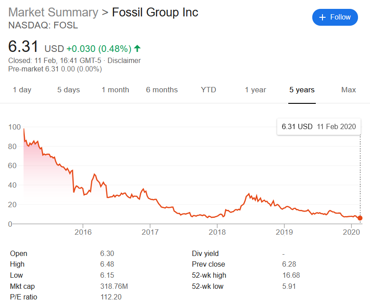Viewport: 370px width, 307px height.
Task: Click the 2016 label on chart axis
Action: pos(83,232)
